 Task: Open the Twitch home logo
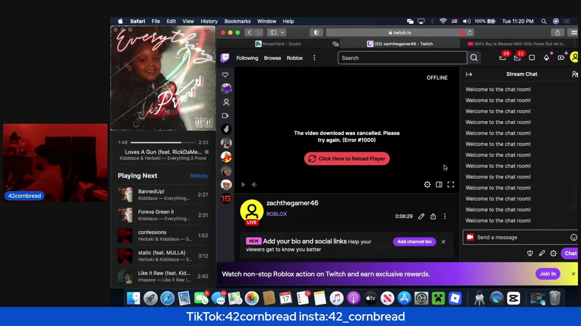tap(225, 58)
